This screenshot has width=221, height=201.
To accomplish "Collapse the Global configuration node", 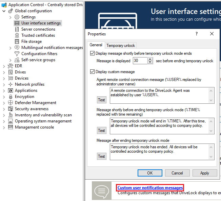I will click(4, 11).
